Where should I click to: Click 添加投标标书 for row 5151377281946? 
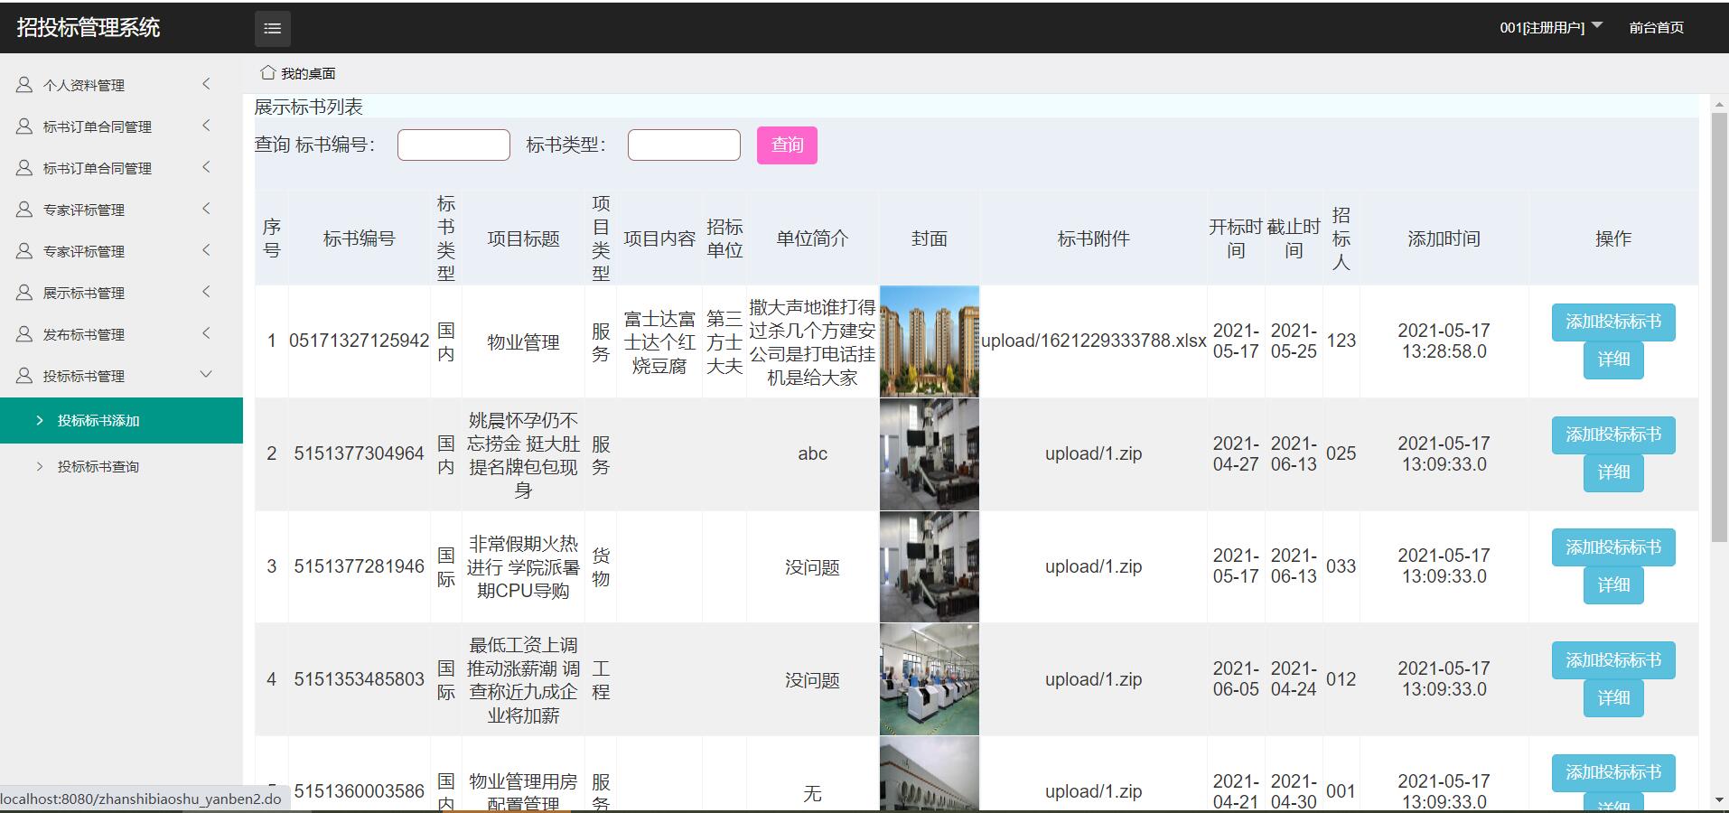click(x=1613, y=547)
